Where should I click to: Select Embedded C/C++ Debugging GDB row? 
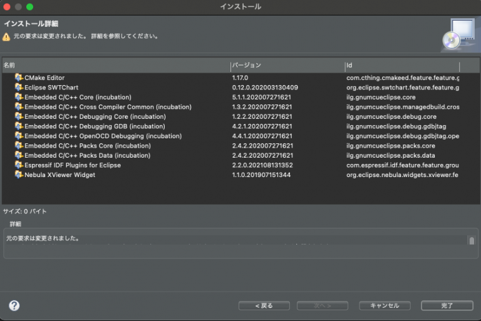pos(95,126)
